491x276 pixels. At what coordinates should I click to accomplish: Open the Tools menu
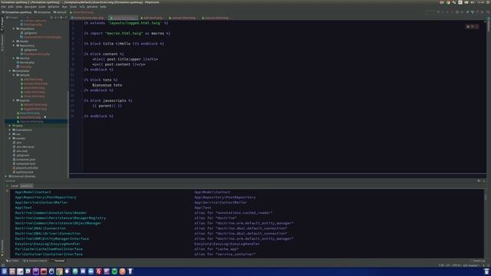(x=73, y=7)
